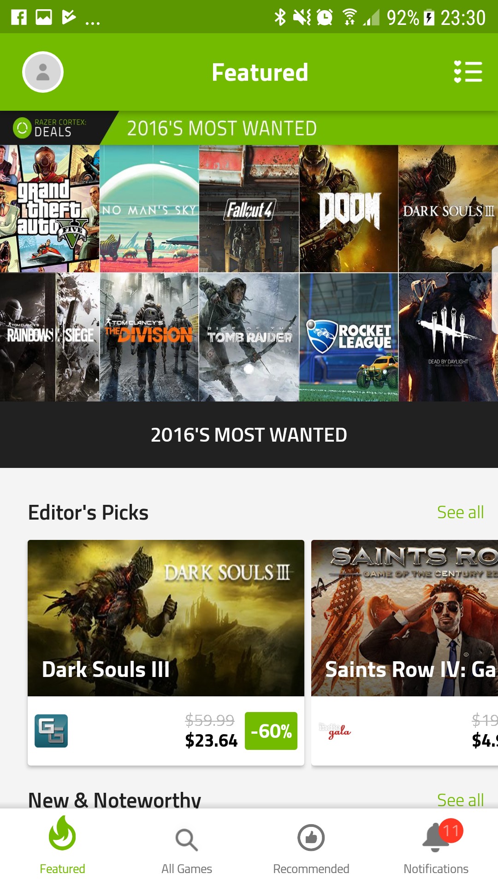Select the Grand Theft Auto V cover

(50, 209)
